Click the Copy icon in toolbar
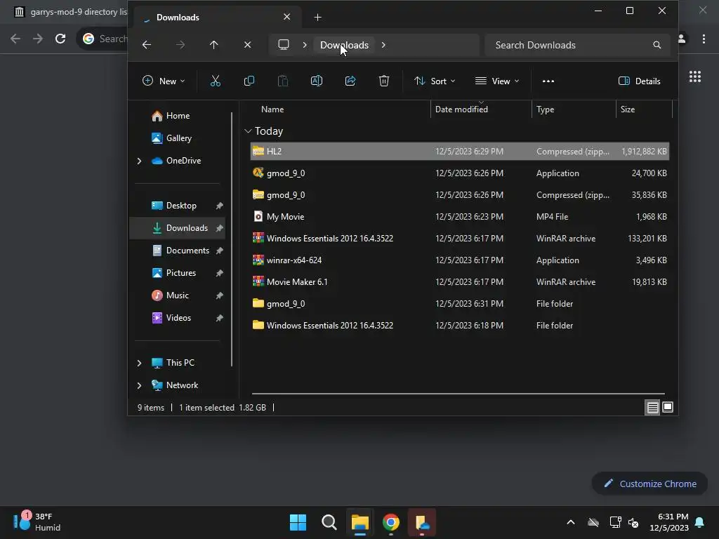Screen dimensions: 719x539 [x=249, y=81]
